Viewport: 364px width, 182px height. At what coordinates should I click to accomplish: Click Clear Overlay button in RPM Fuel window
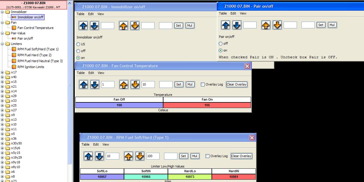pos(241,156)
